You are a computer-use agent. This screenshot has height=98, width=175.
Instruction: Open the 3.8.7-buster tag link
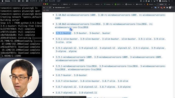coord(63,75)
